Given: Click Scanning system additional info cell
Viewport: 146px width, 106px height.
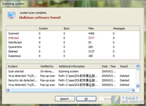Looking at the screenshot, I should [x=68, y=71].
